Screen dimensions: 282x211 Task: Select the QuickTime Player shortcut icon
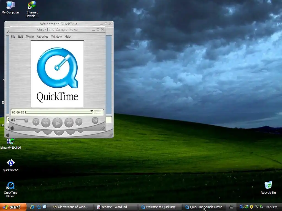point(10,190)
